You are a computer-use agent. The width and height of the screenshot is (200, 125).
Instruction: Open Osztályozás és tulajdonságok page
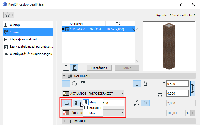click(28, 54)
